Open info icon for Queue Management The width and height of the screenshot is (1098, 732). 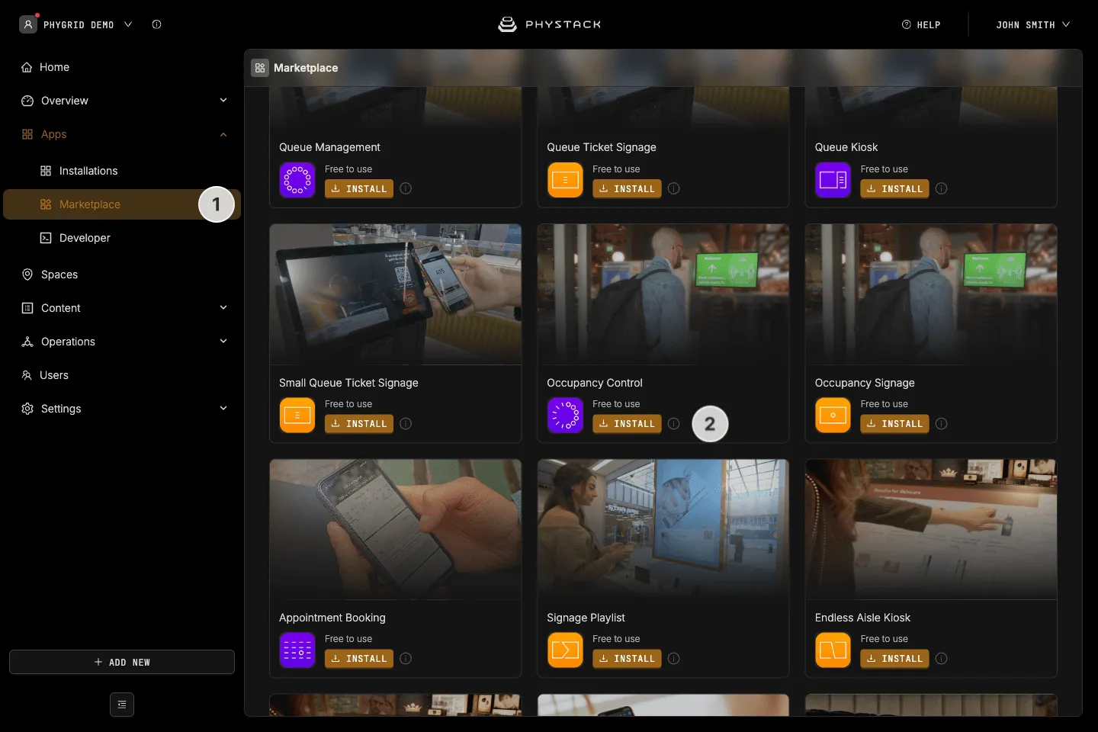pyautogui.click(x=406, y=188)
